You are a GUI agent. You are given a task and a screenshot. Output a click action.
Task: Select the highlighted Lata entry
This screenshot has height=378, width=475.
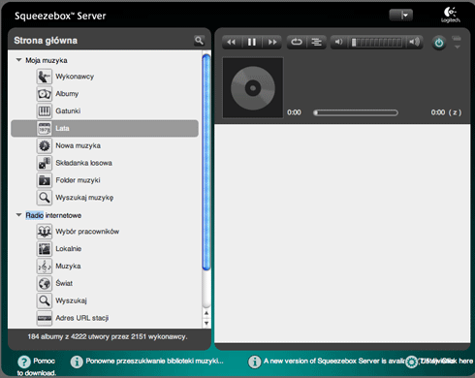[105, 128]
